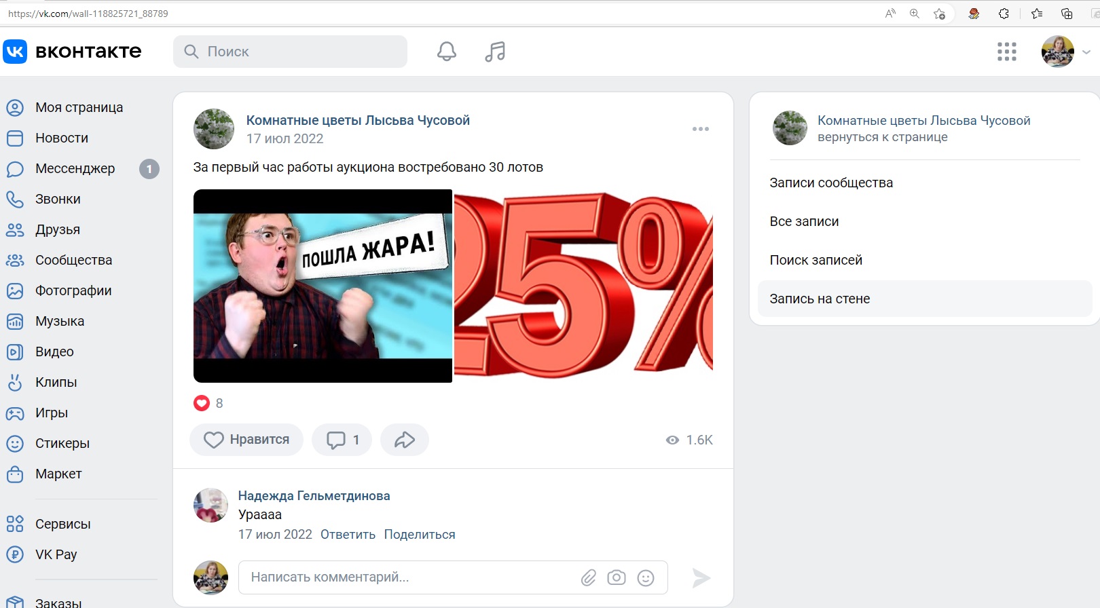The width and height of the screenshot is (1100, 608).
Task: Click the red heart reactions count 8
Action: pos(208,403)
